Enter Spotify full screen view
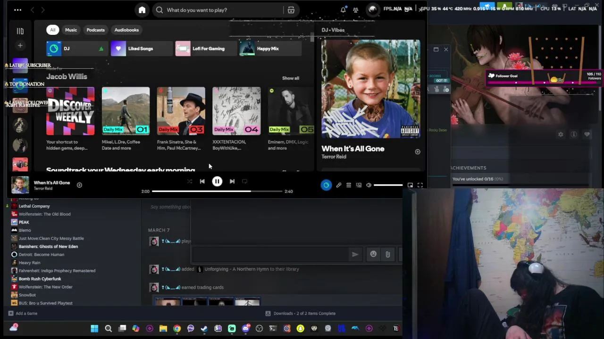The height and width of the screenshot is (339, 604). pyautogui.click(x=420, y=185)
